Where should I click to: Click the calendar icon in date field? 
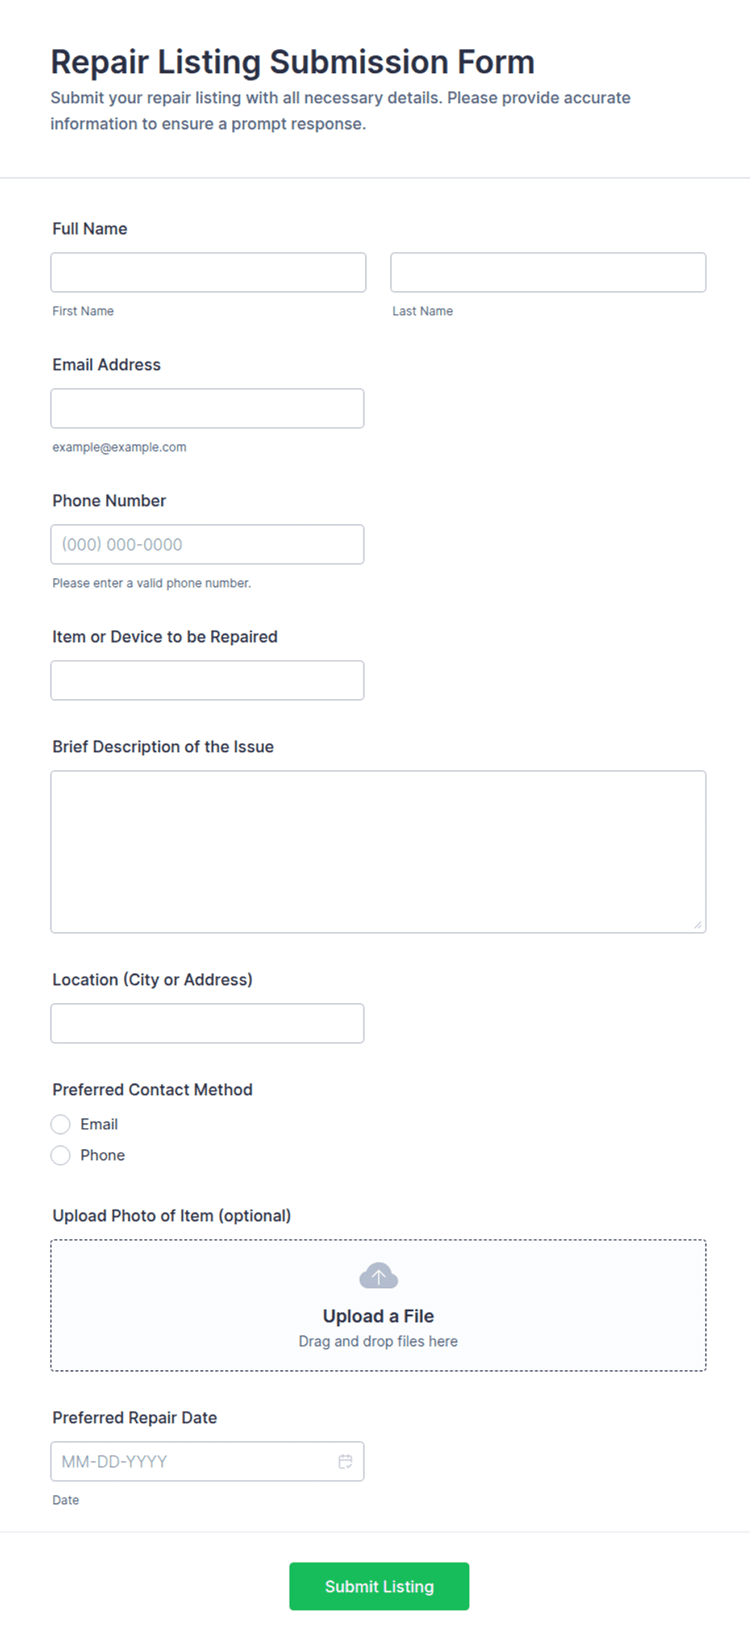(x=345, y=1461)
